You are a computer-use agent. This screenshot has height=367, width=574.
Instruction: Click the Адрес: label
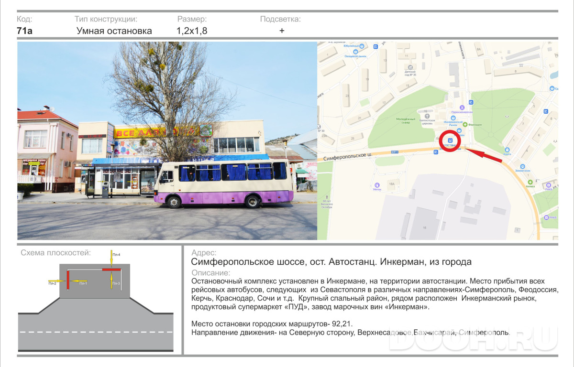203,253
